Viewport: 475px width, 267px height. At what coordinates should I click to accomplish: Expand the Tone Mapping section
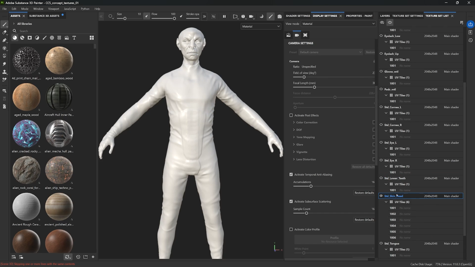pos(294,137)
